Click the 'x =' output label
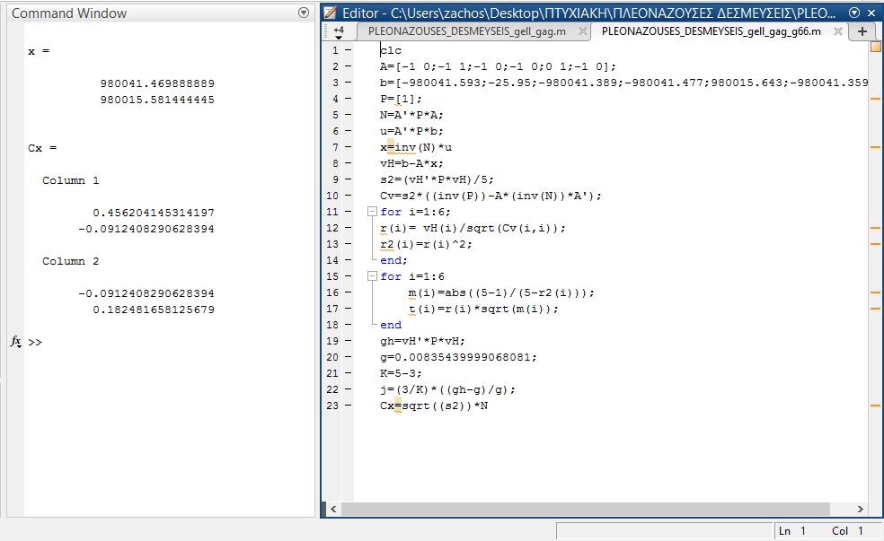 [x=39, y=51]
